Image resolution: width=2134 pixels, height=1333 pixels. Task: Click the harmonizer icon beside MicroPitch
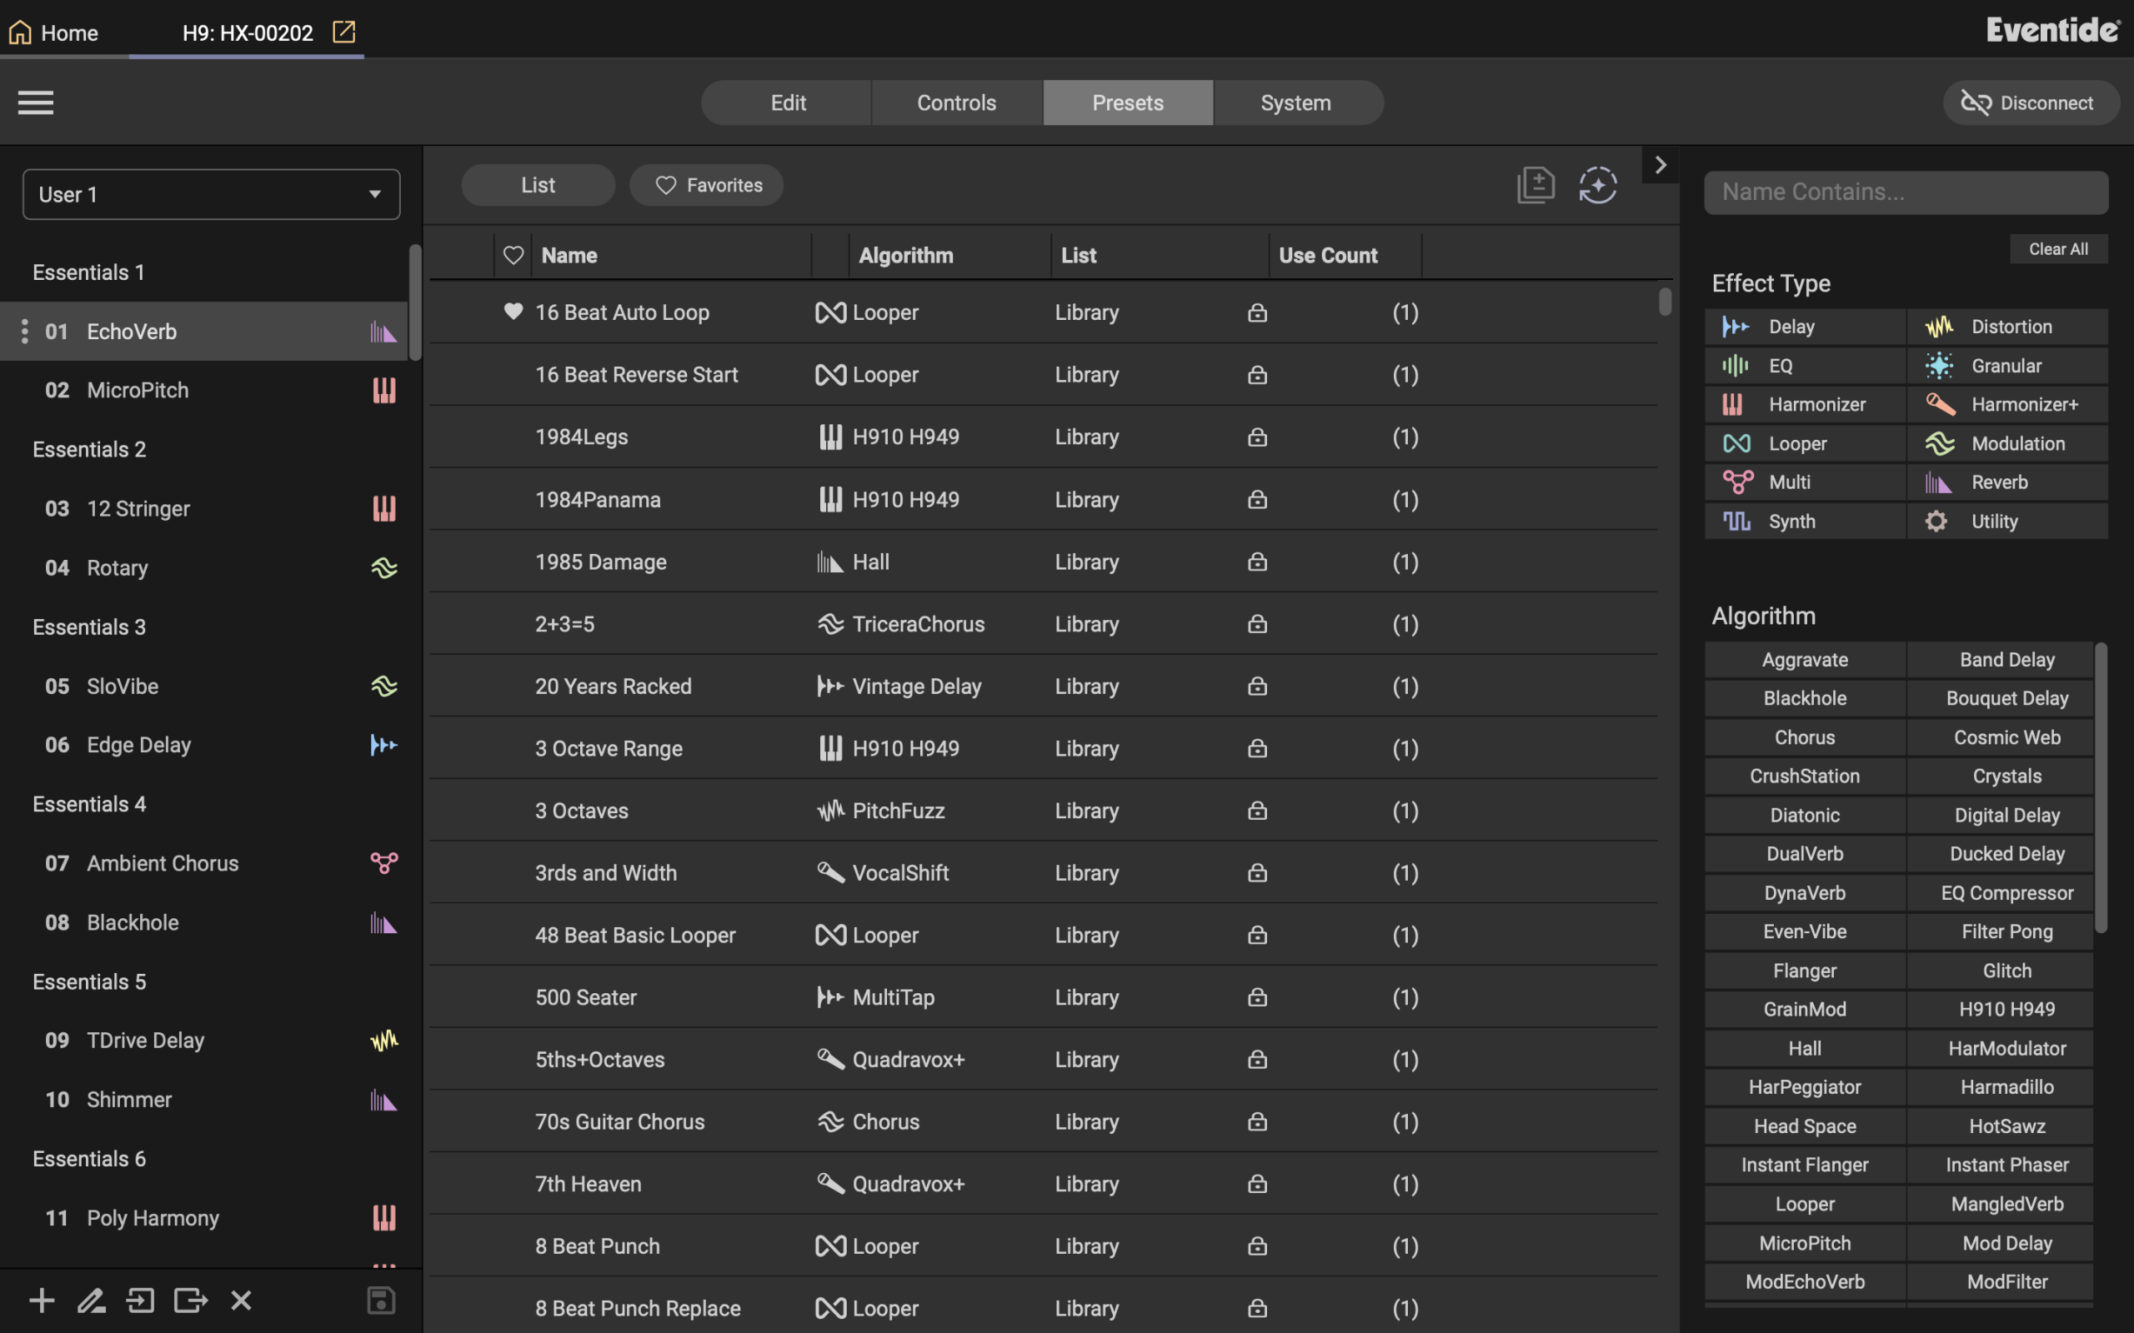(x=384, y=390)
